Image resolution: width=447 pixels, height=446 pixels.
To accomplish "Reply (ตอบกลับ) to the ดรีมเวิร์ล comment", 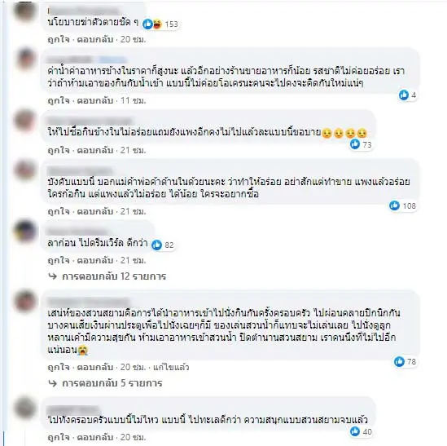I will 95,260.
